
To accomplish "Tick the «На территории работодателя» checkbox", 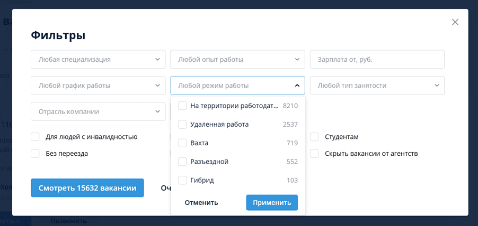I will tap(182, 106).
